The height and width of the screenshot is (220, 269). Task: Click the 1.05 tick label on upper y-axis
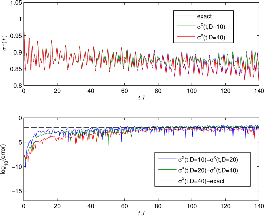click(16, 3)
